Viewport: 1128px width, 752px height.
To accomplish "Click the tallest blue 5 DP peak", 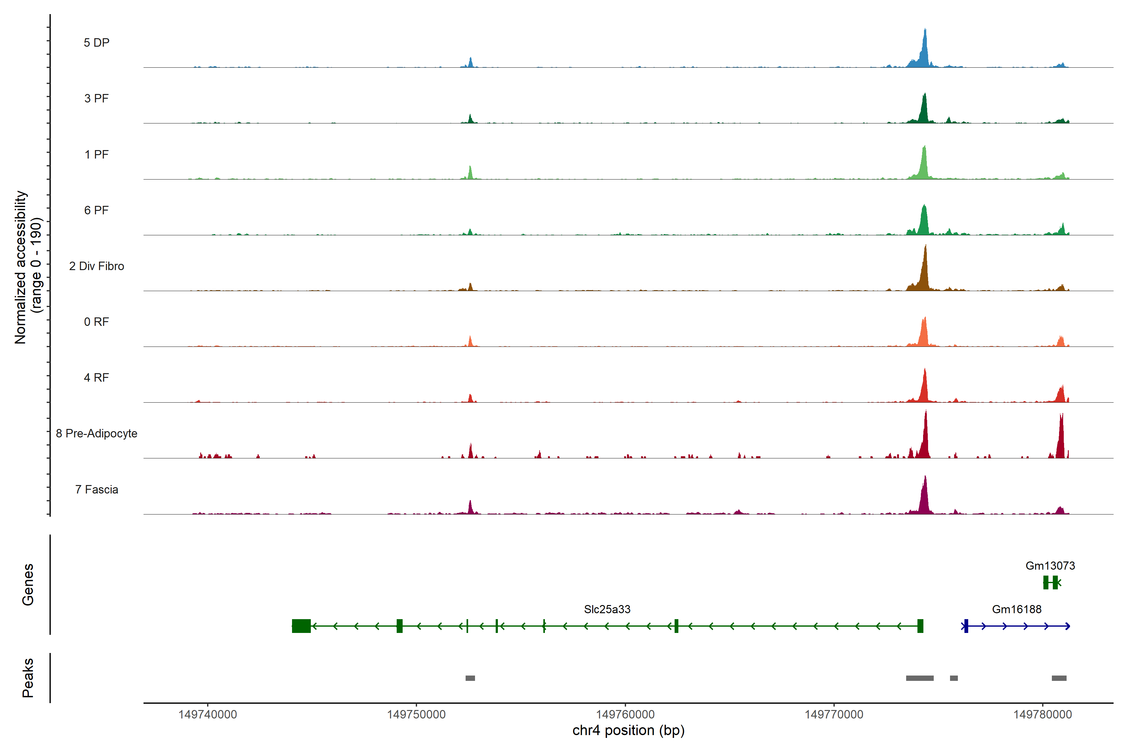I will 925,48.
